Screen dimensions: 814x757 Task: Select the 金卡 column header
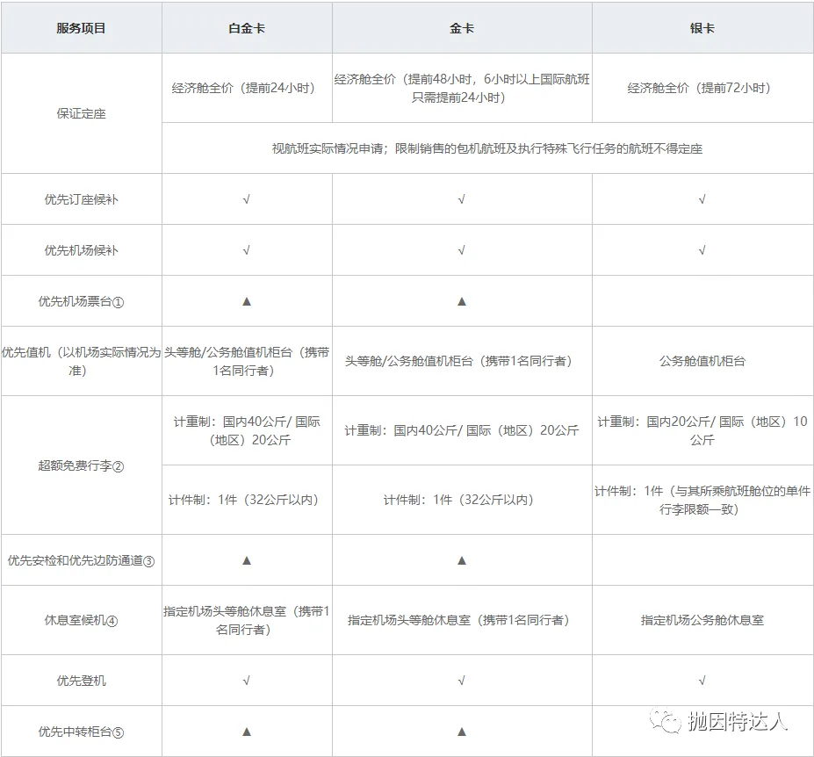(x=462, y=28)
